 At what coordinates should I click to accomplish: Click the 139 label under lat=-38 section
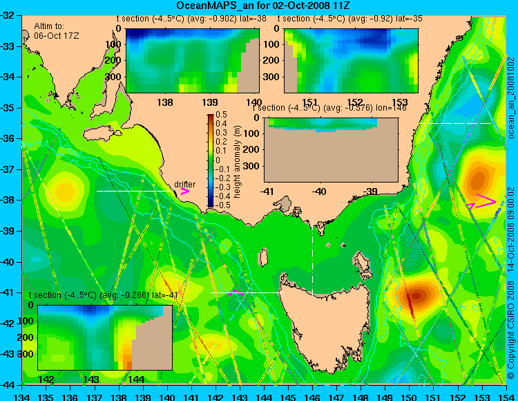pos(210,102)
